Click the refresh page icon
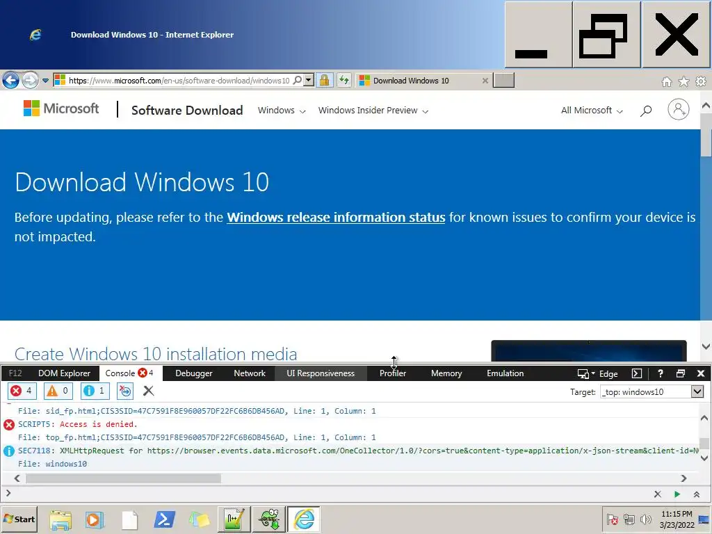Viewport: 712px width, 534px height. tap(344, 81)
